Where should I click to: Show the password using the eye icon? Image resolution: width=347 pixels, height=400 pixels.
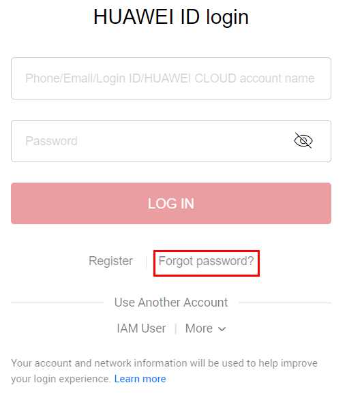pyautogui.click(x=303, y=140)
